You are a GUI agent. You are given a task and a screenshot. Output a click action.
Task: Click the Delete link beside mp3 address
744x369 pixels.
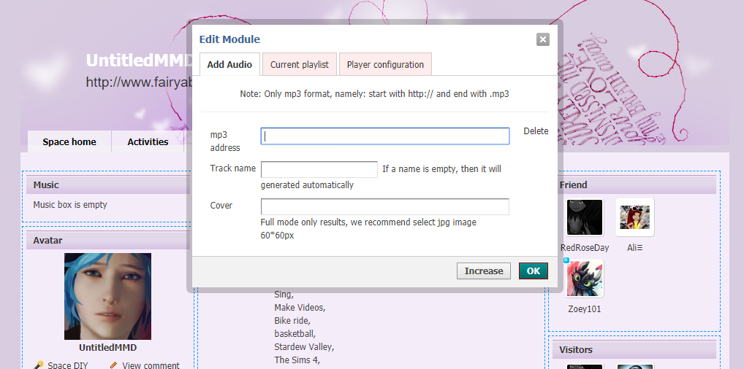(536, 131)
